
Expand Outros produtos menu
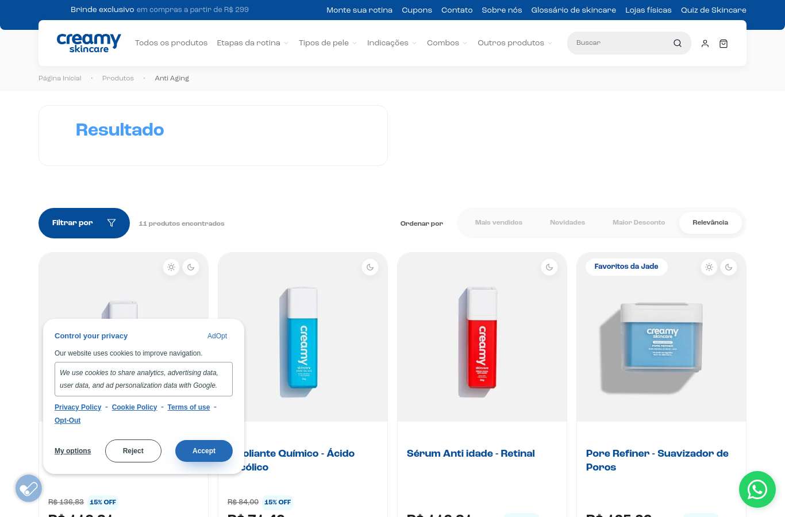(x=515, y=43)
